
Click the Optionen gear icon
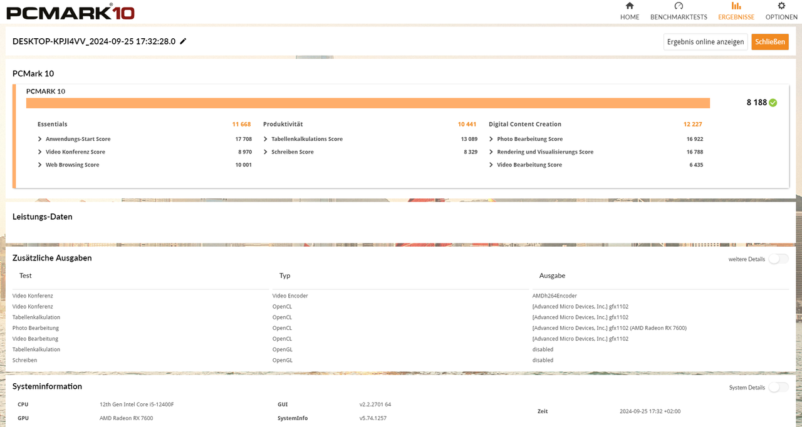point(781,6)
